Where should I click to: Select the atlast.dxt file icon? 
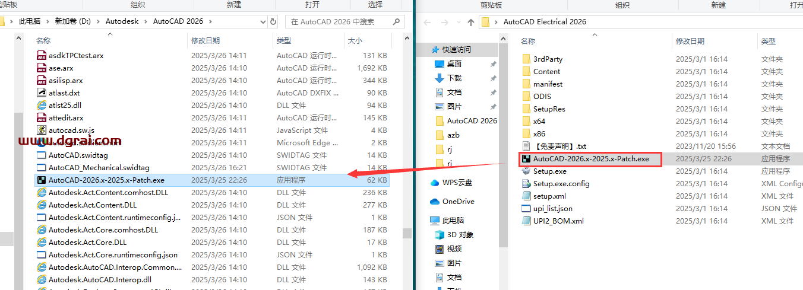(42, 93)
